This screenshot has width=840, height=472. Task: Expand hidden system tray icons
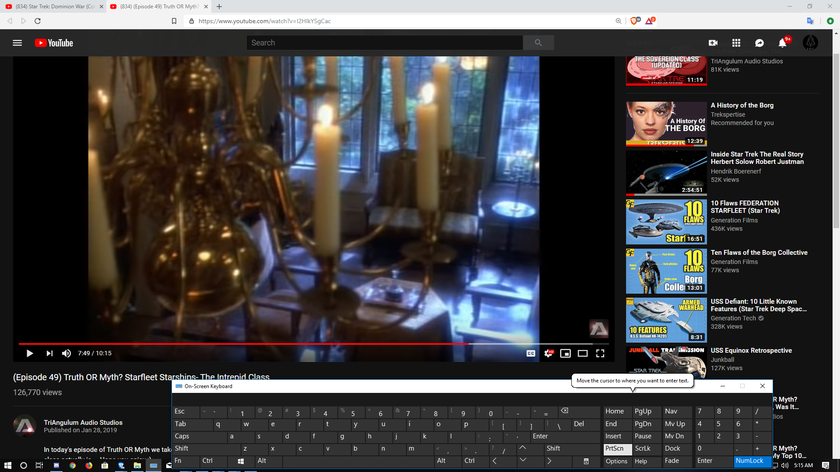point(764,465)
